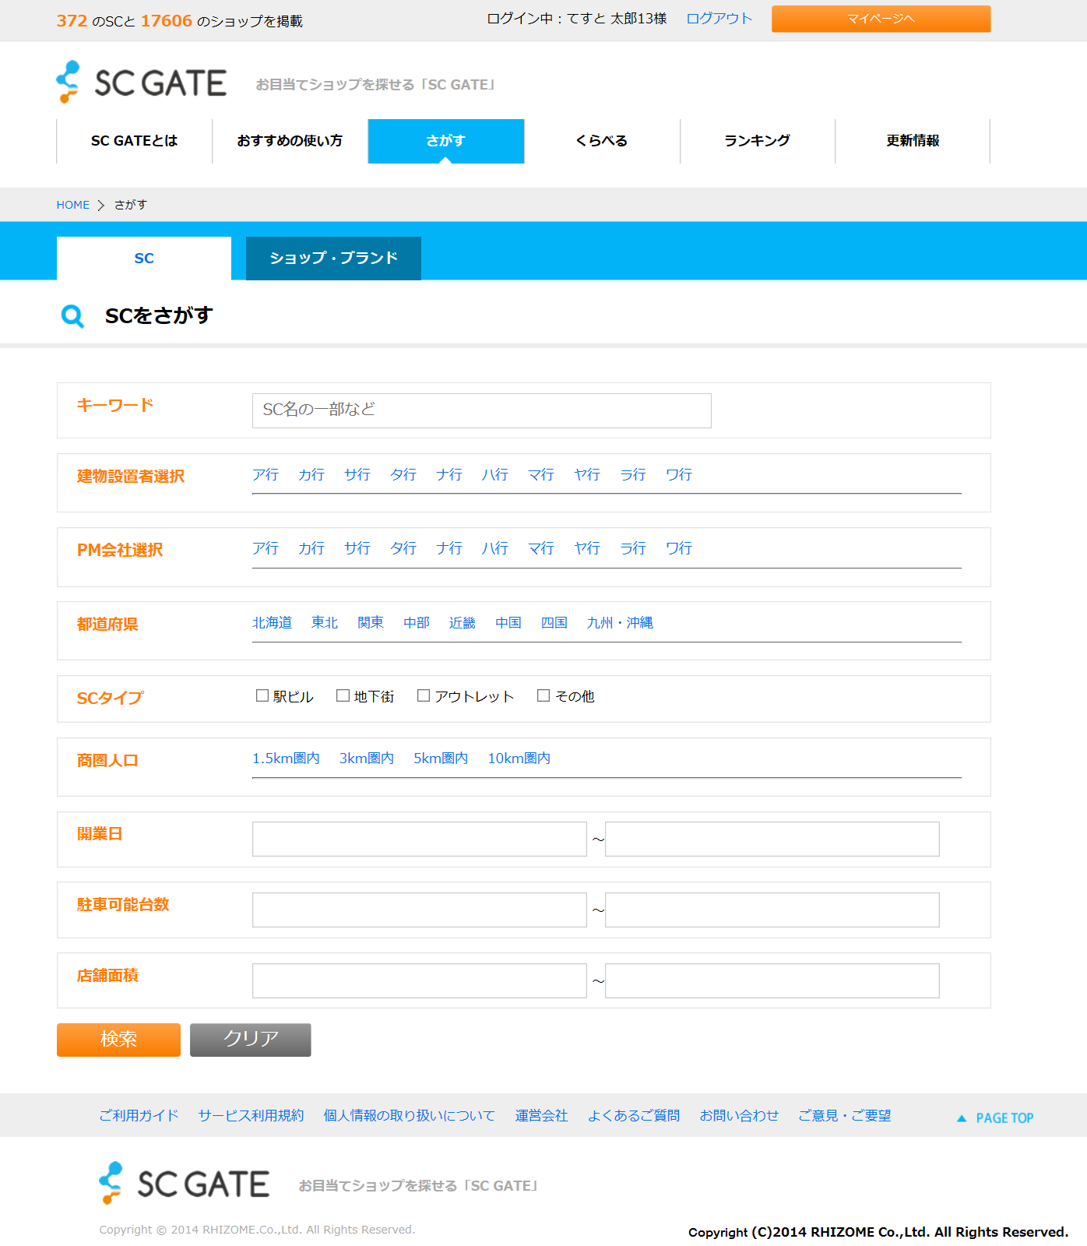Expand ヤ行 under 建物設置者選択
This screenshot has width=1087, height=1246.
(587, 474)
